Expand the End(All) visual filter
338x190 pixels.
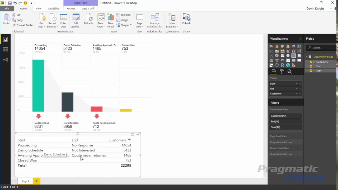click(x=286, y=122)
